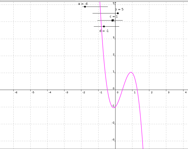
Task: Click the 2 tick label on x-axis
Action: click(x=152, y=92)
